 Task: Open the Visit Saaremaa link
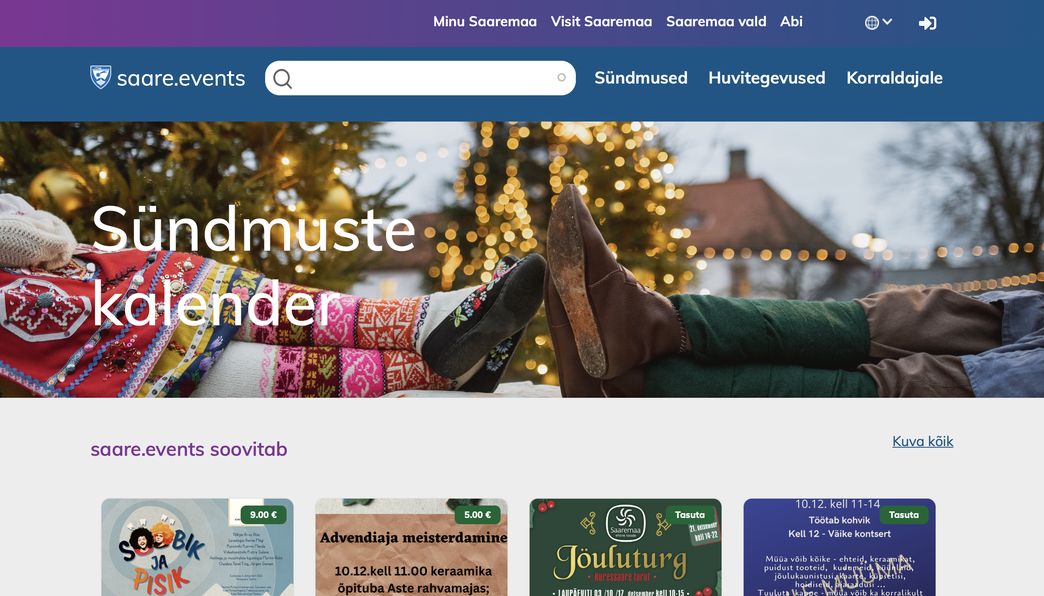601,21
